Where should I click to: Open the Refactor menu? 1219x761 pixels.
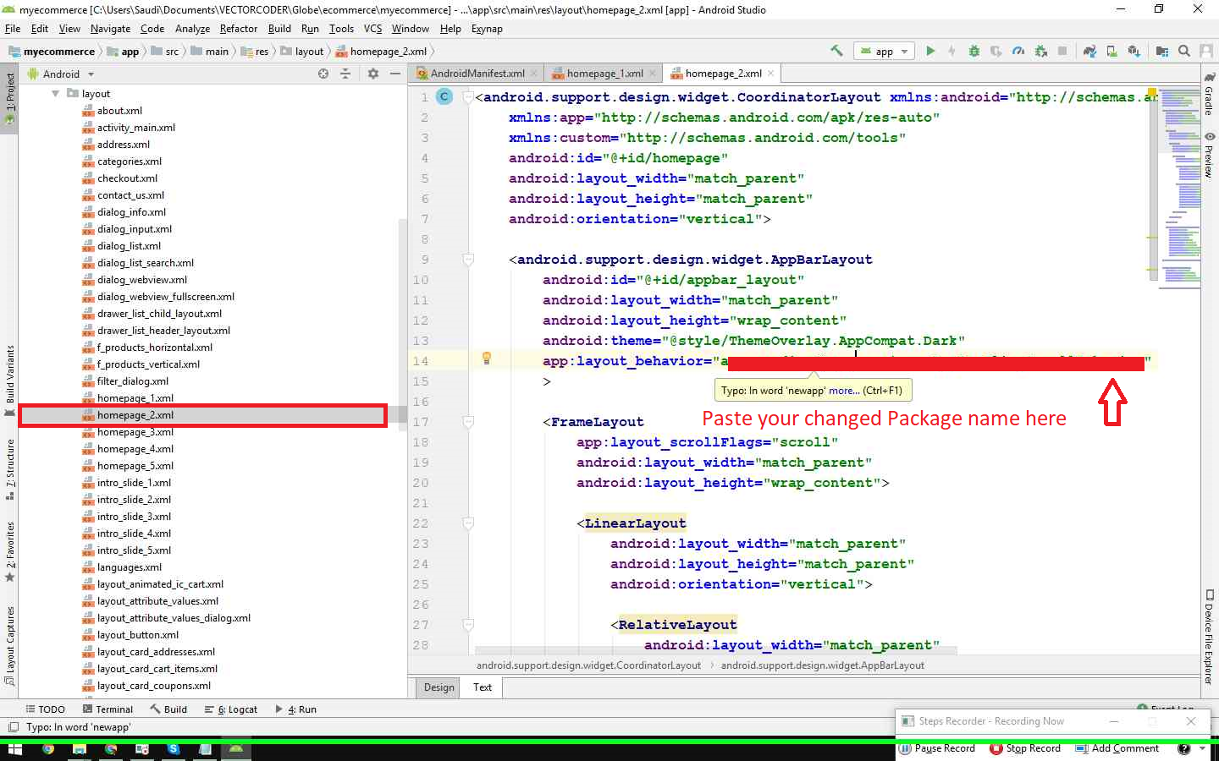tap(238, 29)
